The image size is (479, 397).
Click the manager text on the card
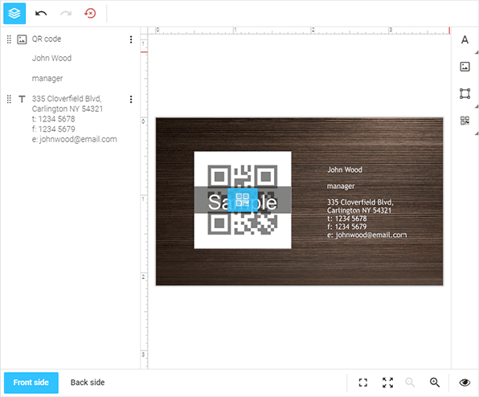[x=341, y=186]
